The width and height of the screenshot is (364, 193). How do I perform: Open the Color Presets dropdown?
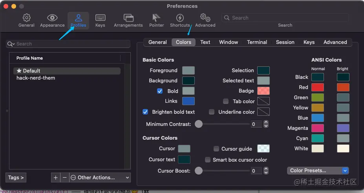(x=318, y=171)
